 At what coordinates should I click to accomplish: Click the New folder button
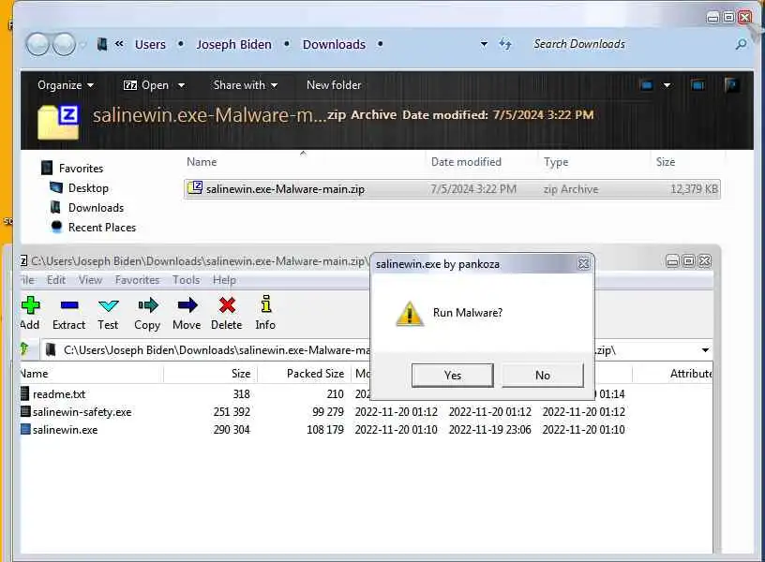[334, 85]
